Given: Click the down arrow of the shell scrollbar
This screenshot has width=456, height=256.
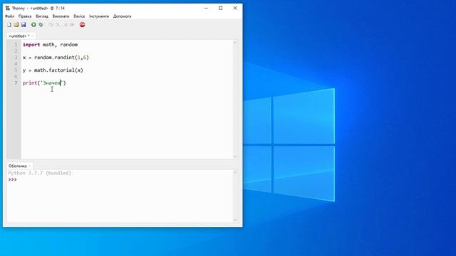Looking at the screenshot, I should coord(235,220).
